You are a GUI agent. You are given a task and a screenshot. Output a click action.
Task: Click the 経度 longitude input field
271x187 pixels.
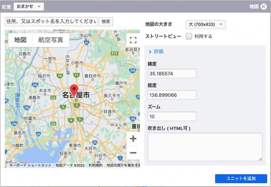[172, 95]
